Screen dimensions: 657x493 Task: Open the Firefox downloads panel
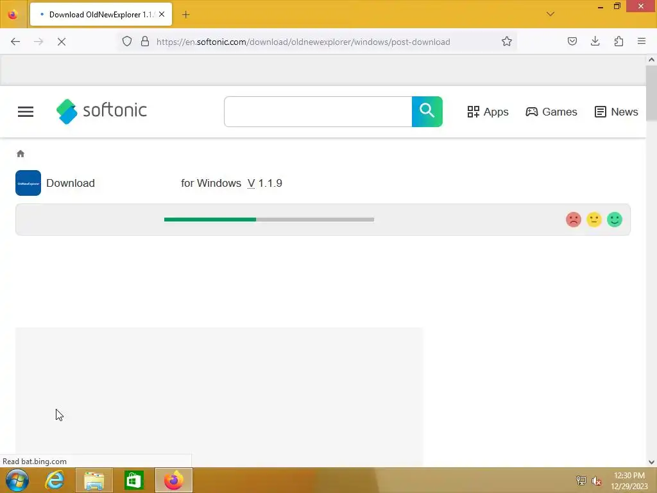[x=595, y=41]
